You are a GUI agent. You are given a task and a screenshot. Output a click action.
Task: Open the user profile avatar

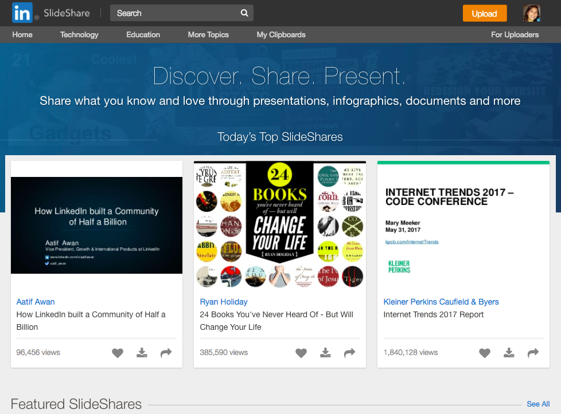[531, 13]
